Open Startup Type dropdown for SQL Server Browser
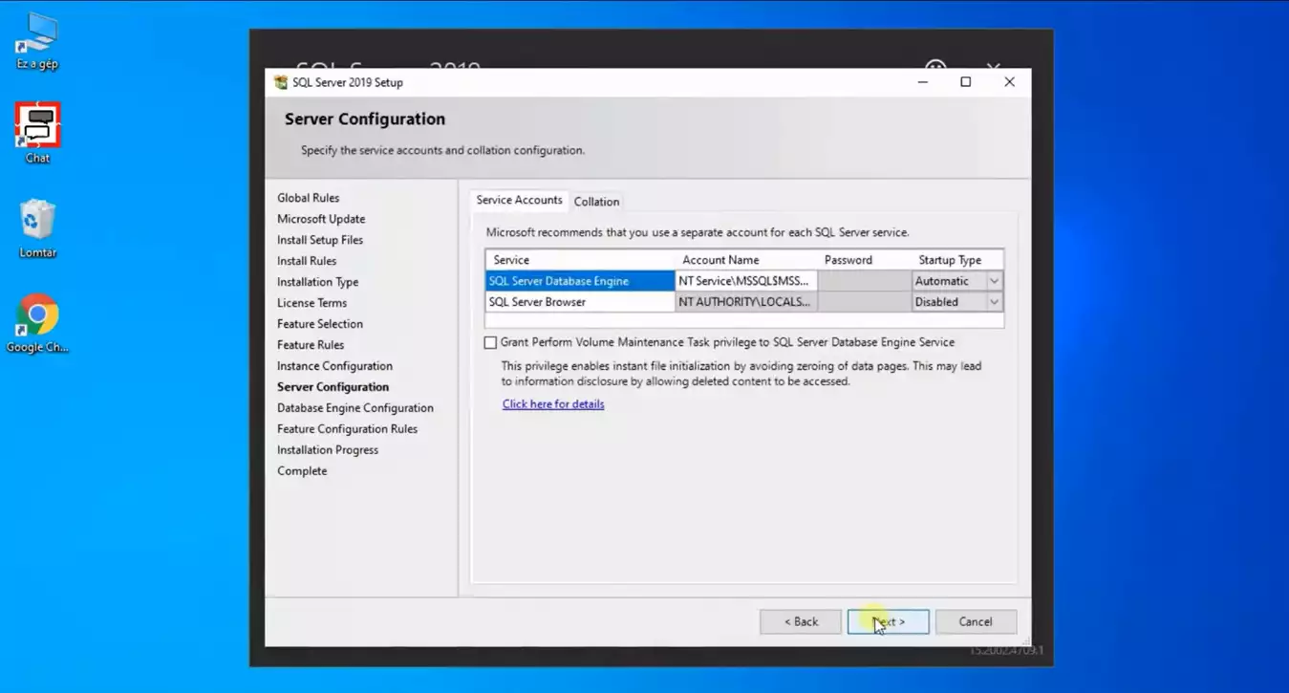Screen dimensions: 1289x693 click(x=994, y=302)
